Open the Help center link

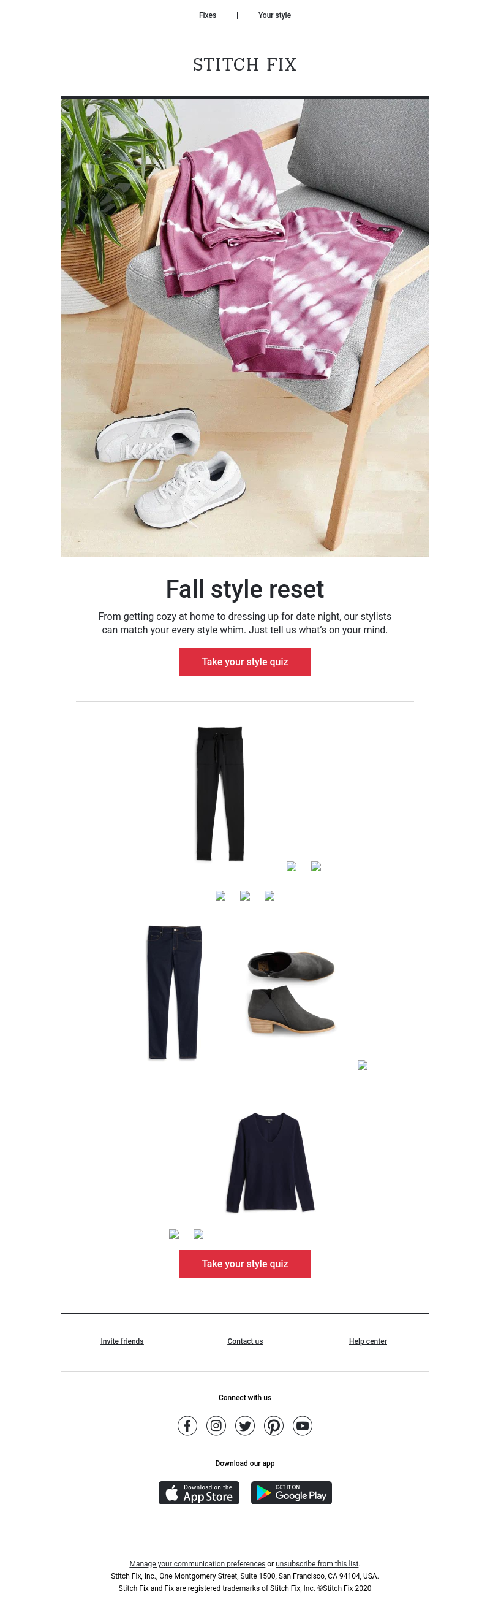pos(368,1341)
